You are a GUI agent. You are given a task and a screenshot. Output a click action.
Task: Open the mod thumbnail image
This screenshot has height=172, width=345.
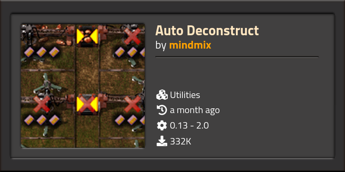coord(83,86)
